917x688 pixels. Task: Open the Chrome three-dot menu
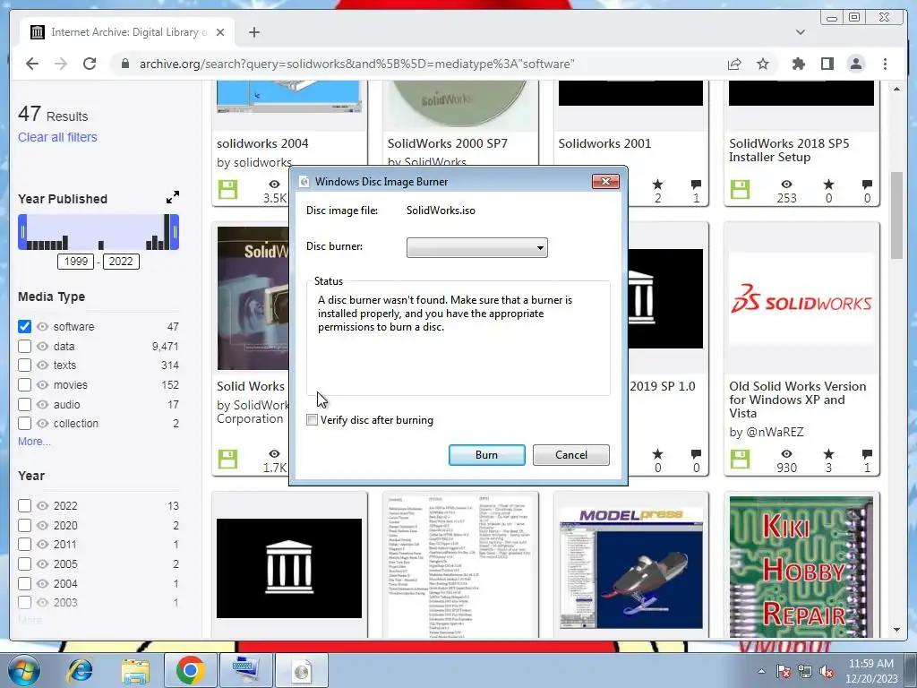[x=885, y=64]
